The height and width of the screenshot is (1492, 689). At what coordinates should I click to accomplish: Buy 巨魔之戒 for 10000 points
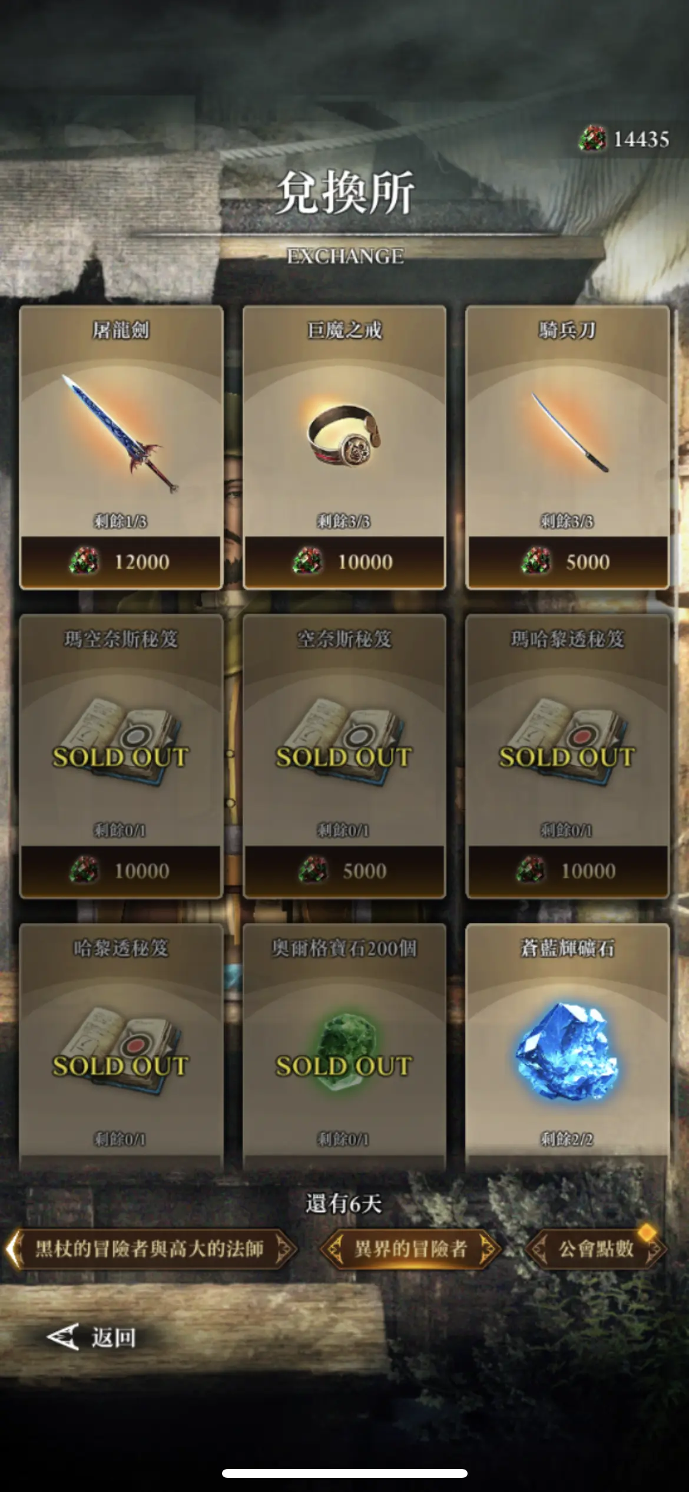tap(344, 562)
